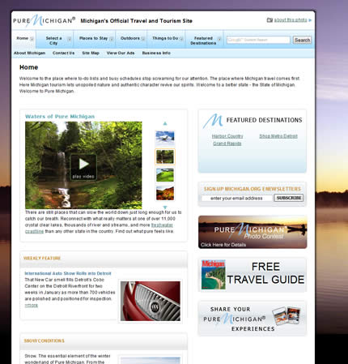Select the autumn foliage thumbnail
Image resolution: width=348 pixels, height=364 pixels.
click(165, 193)
